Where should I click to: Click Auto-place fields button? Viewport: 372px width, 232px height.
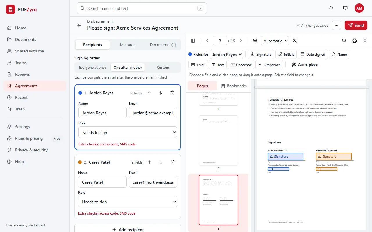click(x=305, y=65)
